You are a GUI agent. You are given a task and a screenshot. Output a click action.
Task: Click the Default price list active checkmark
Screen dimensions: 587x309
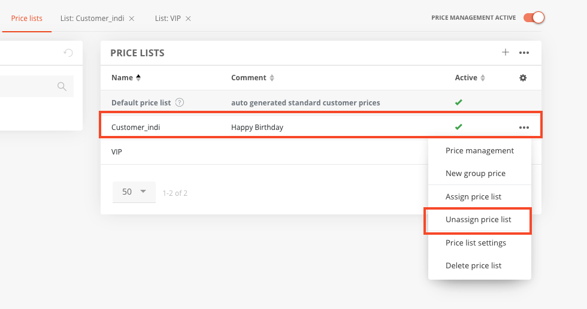coord(459,102)
